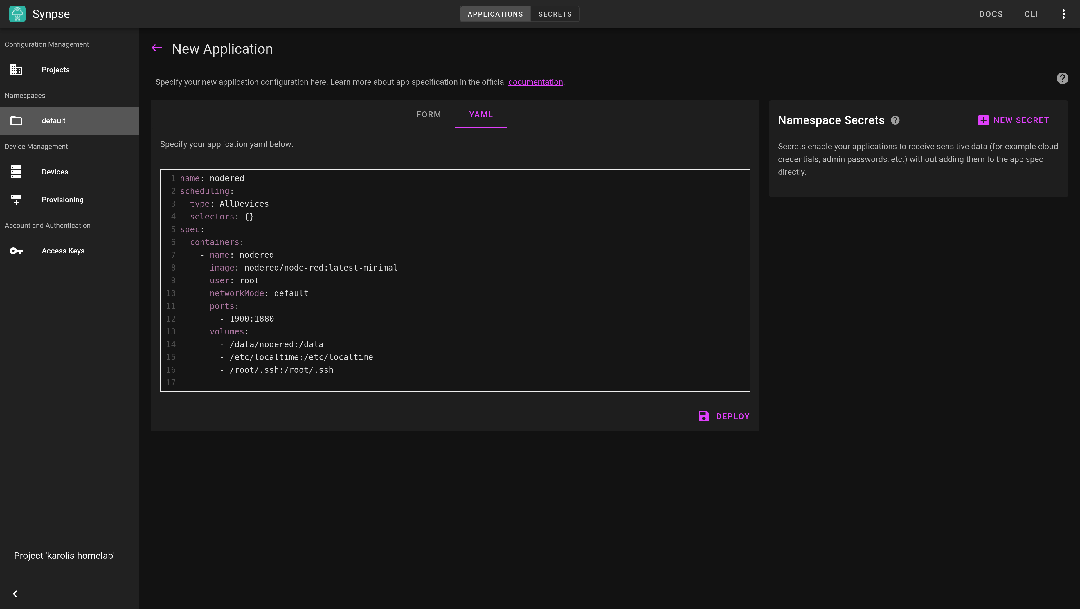Open the three-dot overflow menu
This screenshot has height=609, width=1080.
click(x=1064, y=13)
